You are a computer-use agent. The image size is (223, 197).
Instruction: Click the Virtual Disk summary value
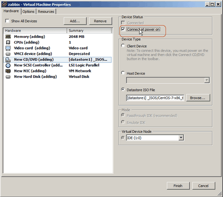[x=79, y=76]
